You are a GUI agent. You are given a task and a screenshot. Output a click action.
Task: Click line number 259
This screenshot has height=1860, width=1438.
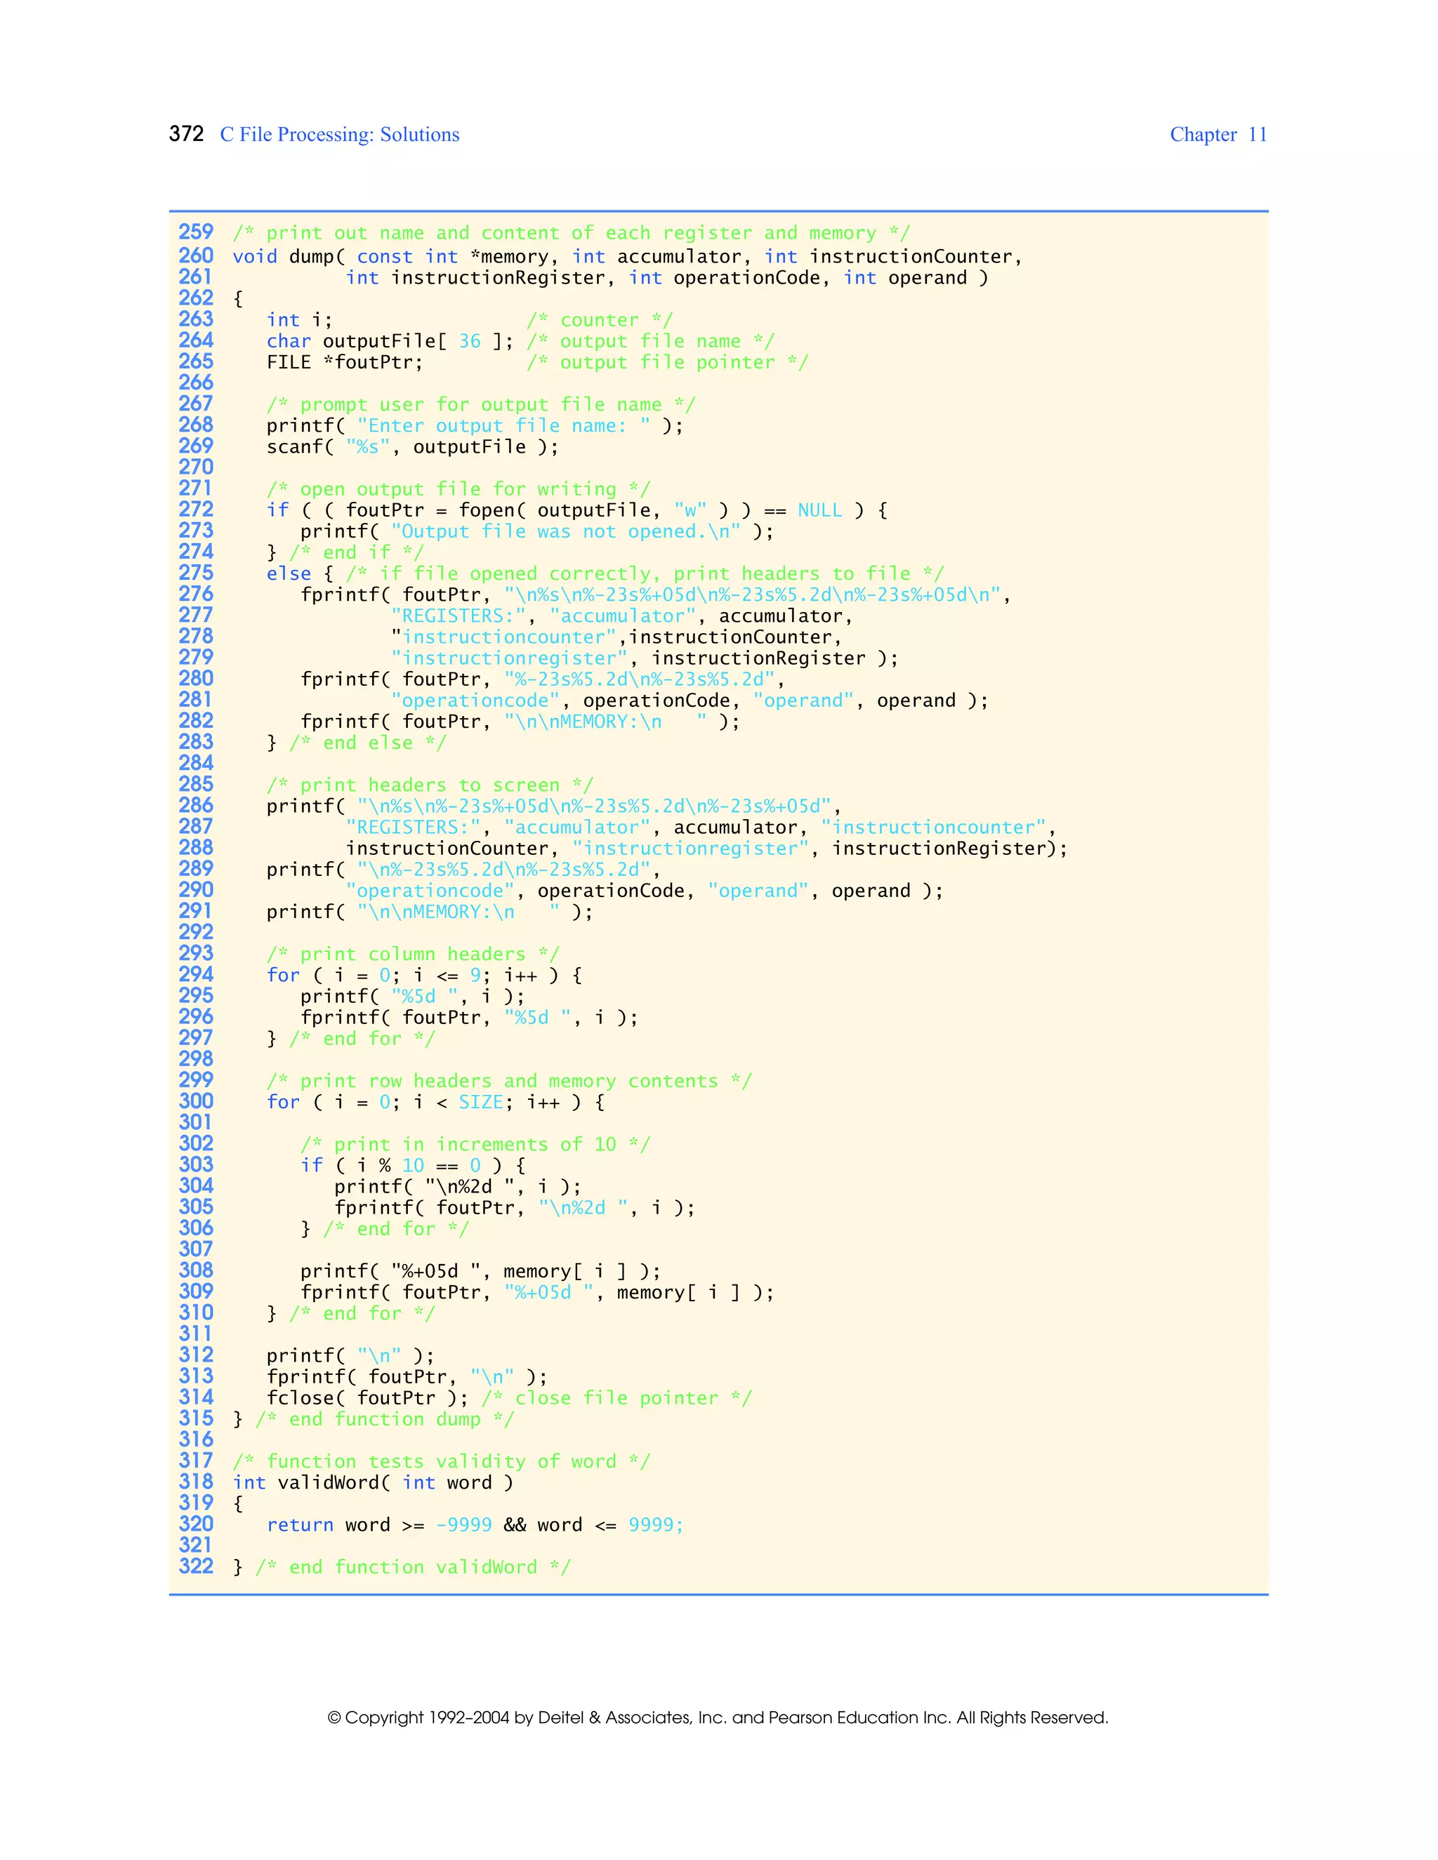[x=196, y=232]
